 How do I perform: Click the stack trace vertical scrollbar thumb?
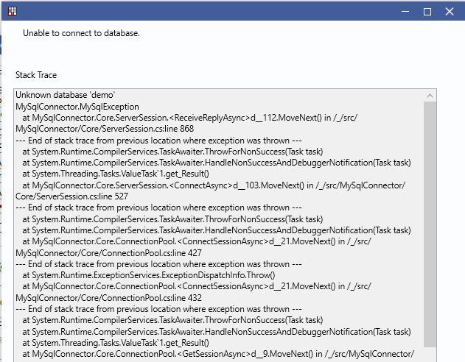[430, 221]
